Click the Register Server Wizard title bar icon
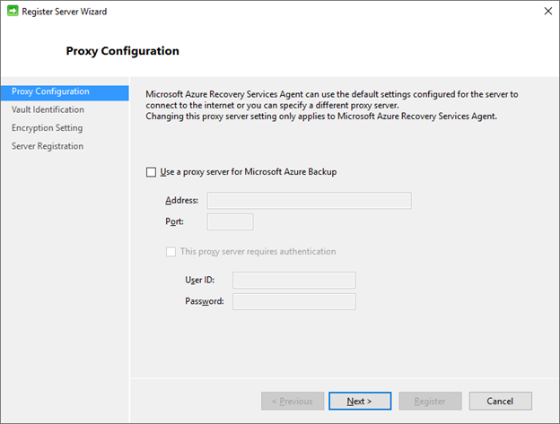The width and height of the screenshot is (560, 424). pyautogui.click(x=12, y=12)
